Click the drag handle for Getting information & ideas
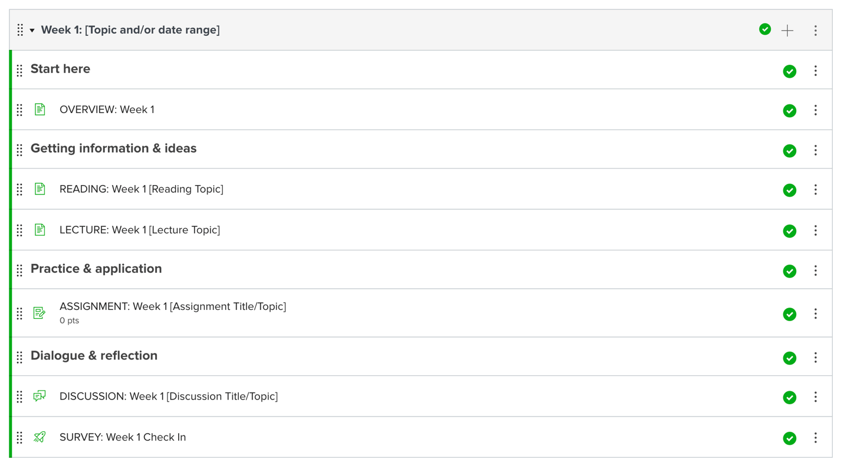The image size is (844, 469). point(19,150)
